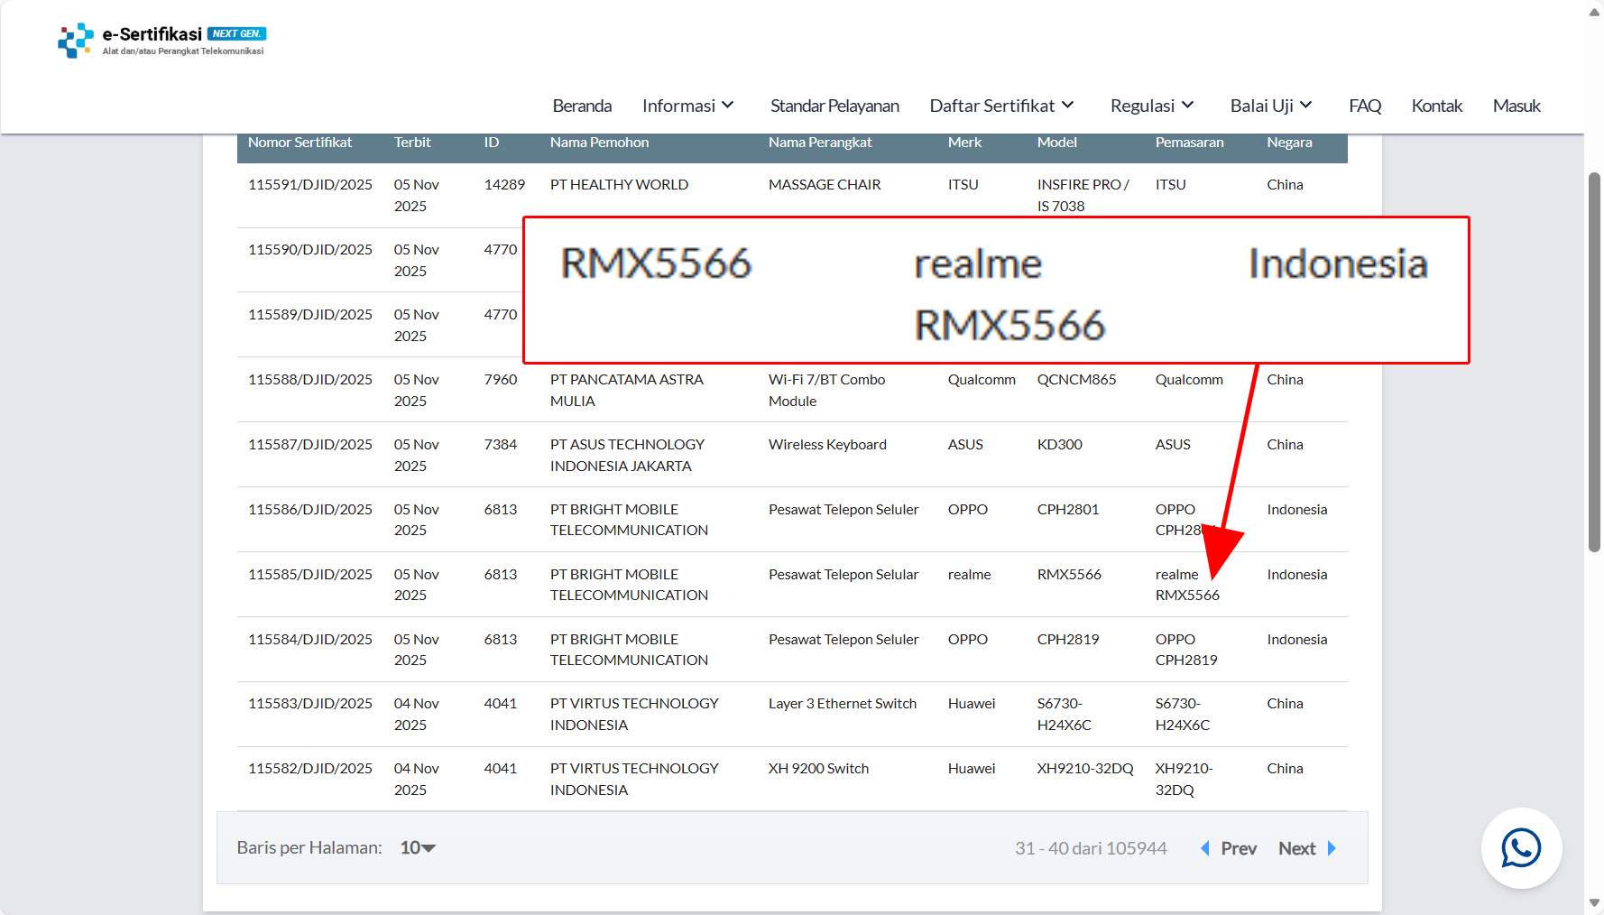Open Standar Pelayanan menu item
The height and width of the screenshot is (915, 1604).
(834, 106)
